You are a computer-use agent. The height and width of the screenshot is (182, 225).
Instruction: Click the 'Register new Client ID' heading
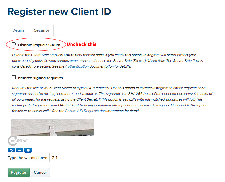[59, 11]
